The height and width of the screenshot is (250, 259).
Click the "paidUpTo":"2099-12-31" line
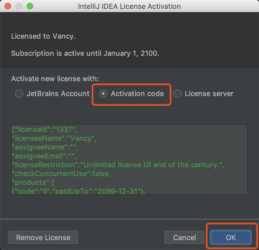tap(78, 191)
